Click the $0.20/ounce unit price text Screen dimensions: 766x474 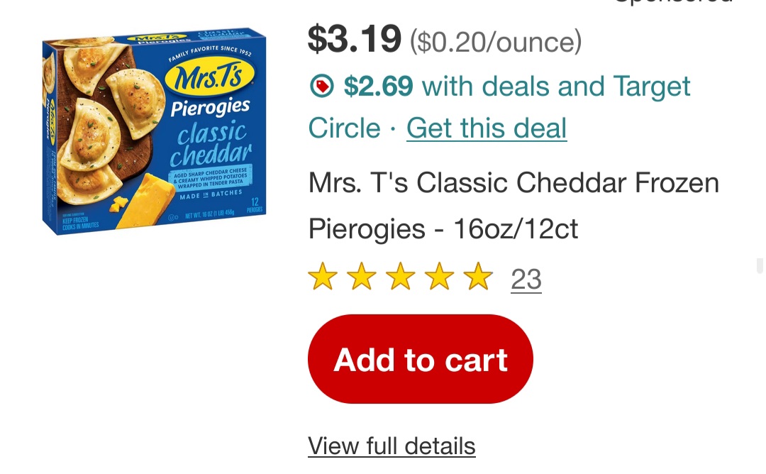496,43
